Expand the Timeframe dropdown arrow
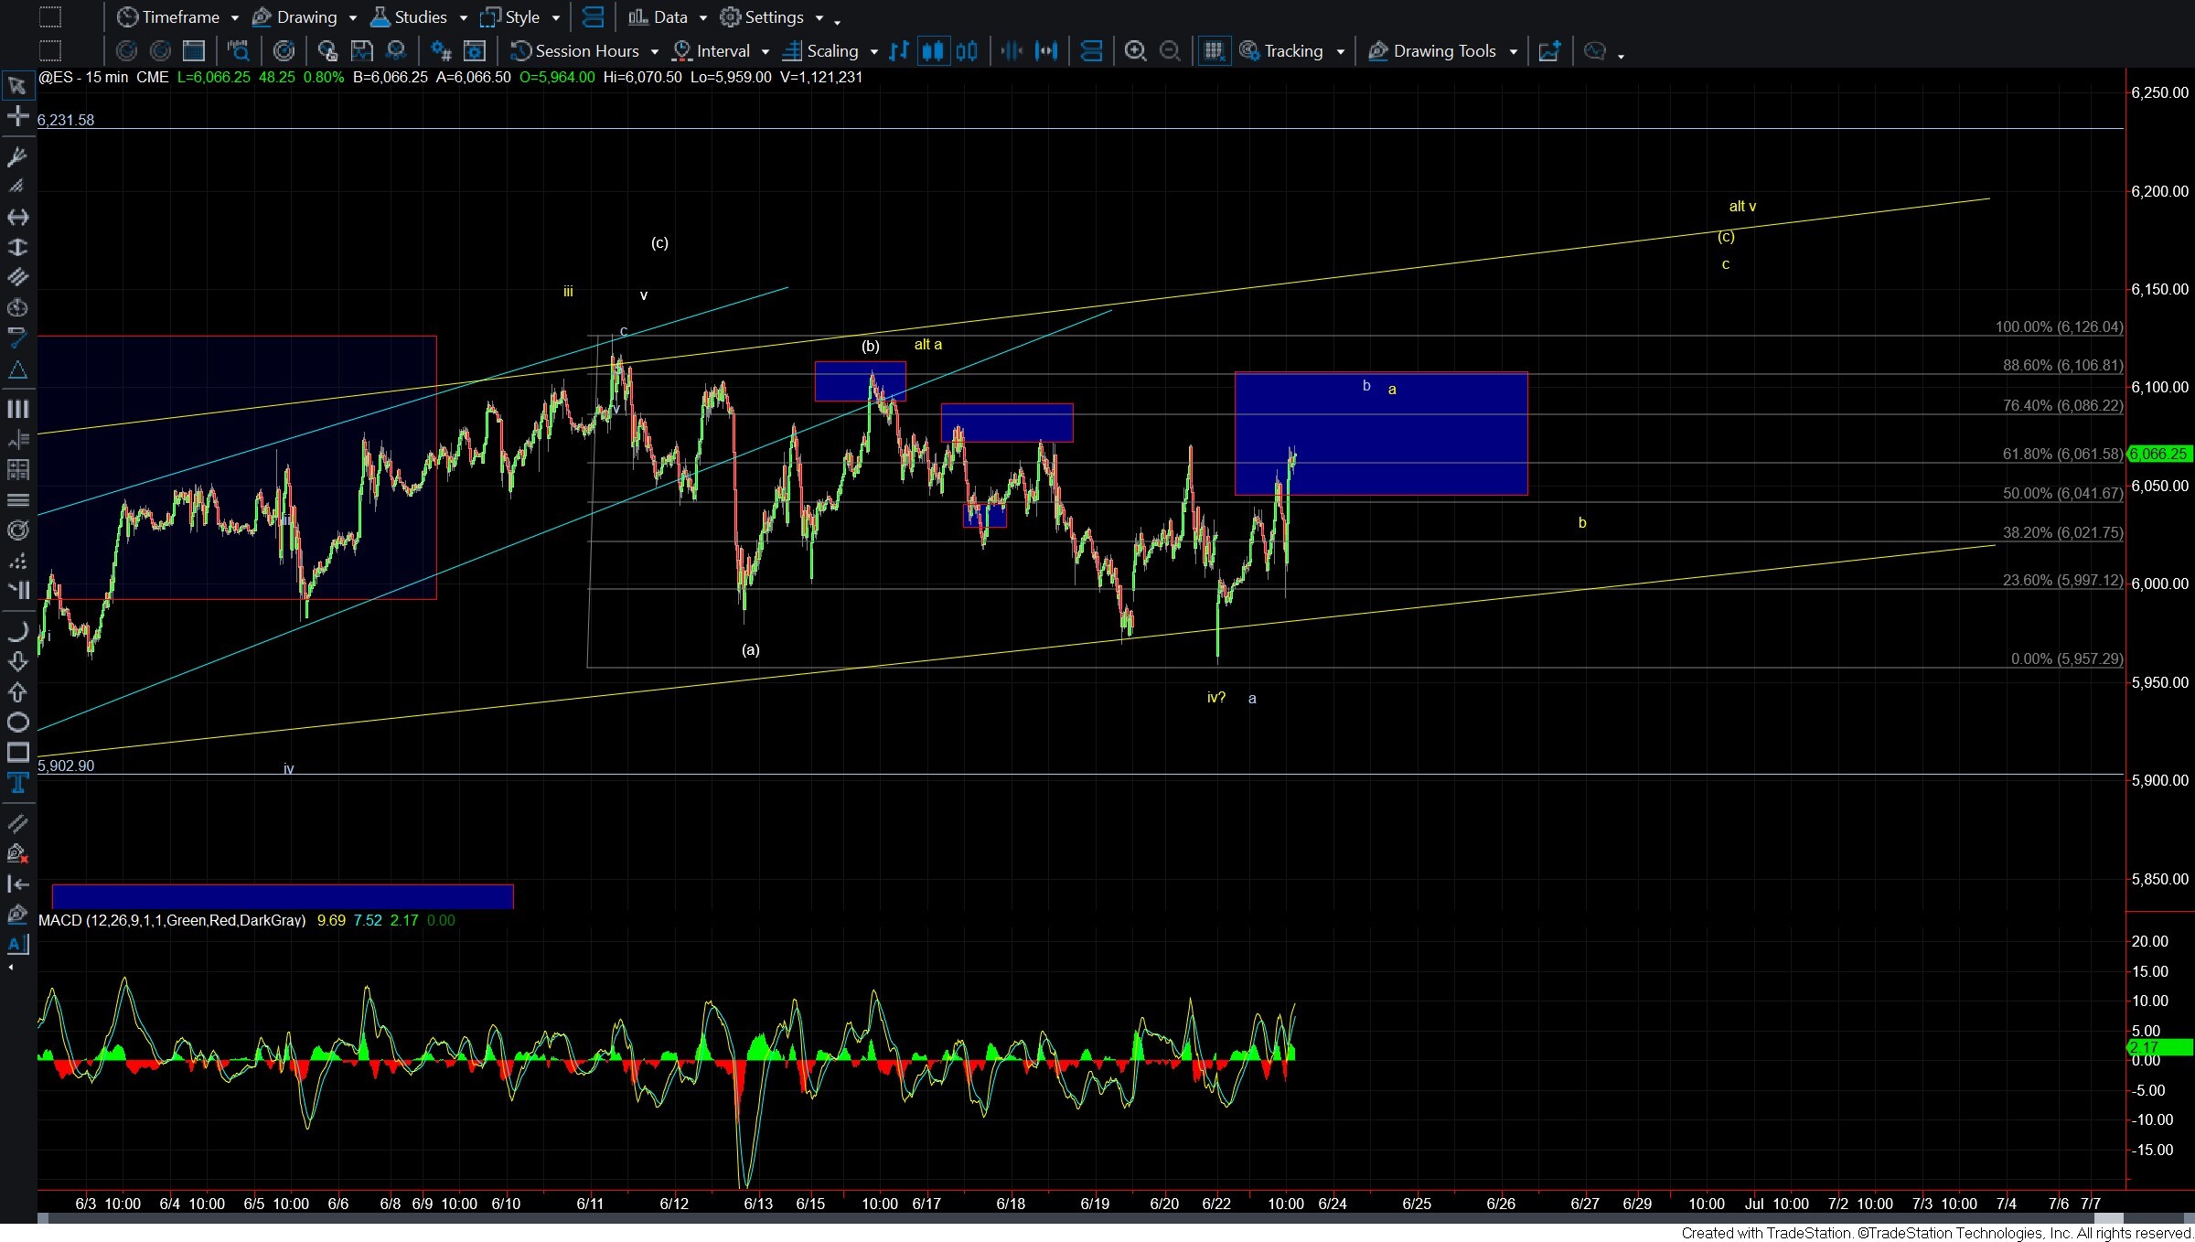 (x=235, y=18)
